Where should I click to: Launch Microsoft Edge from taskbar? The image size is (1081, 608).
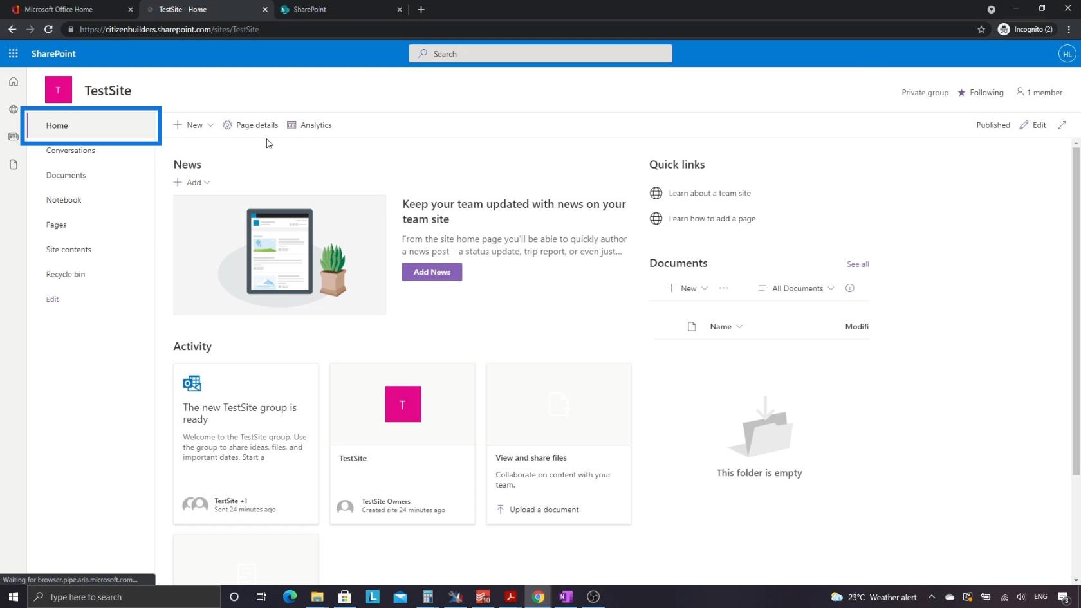(x=290, y=597)
